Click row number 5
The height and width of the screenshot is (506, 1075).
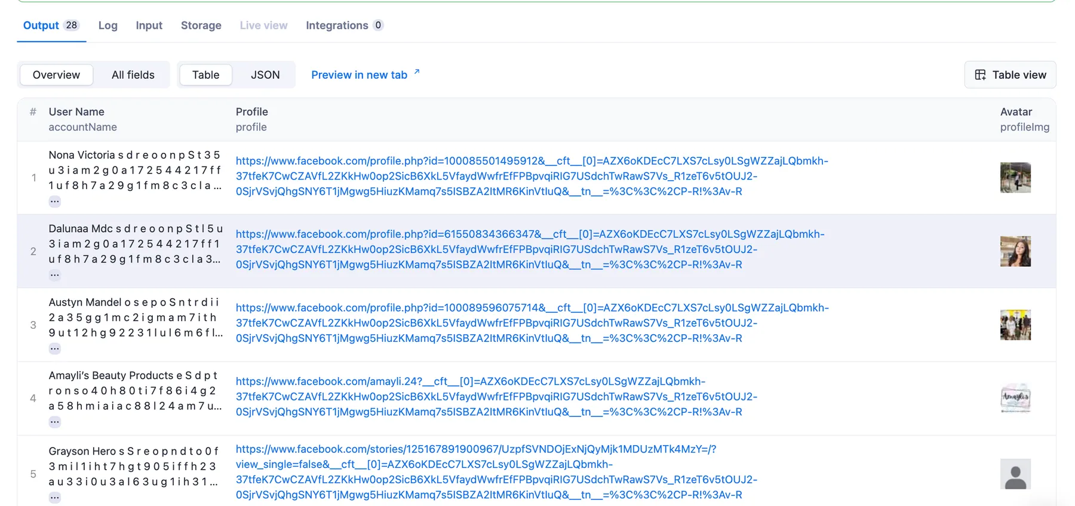[33, 474]
